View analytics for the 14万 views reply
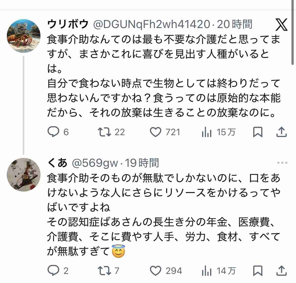The width and height of the screenshot is (296, 283). pyautogui.click(x=207, y=271)
